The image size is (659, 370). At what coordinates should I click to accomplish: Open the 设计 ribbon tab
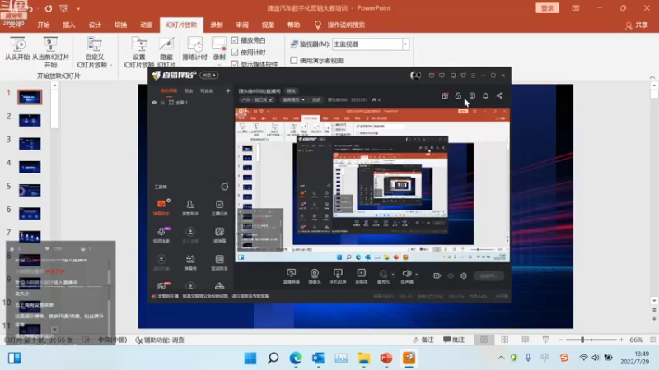pyautogui.click(x=95, y=25)
